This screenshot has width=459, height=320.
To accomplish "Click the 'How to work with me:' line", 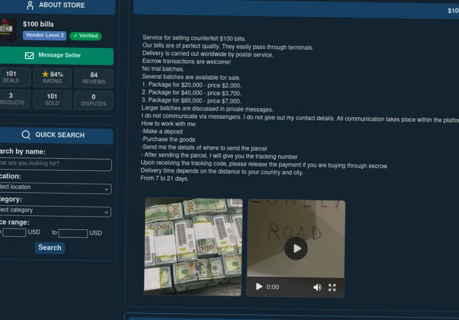I will point(169,124).
